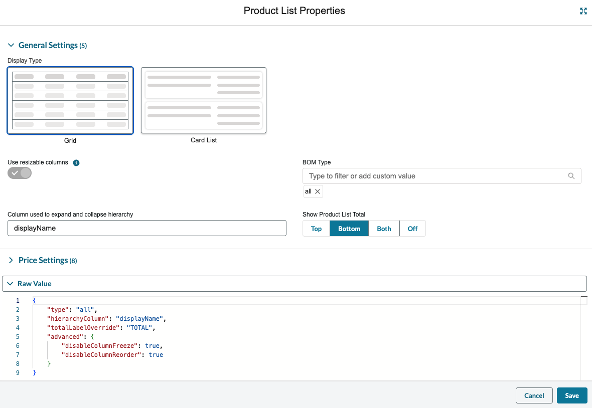The image size is (592, 408).
Task: Click the BOM Type label
Action: click(317, 162)
